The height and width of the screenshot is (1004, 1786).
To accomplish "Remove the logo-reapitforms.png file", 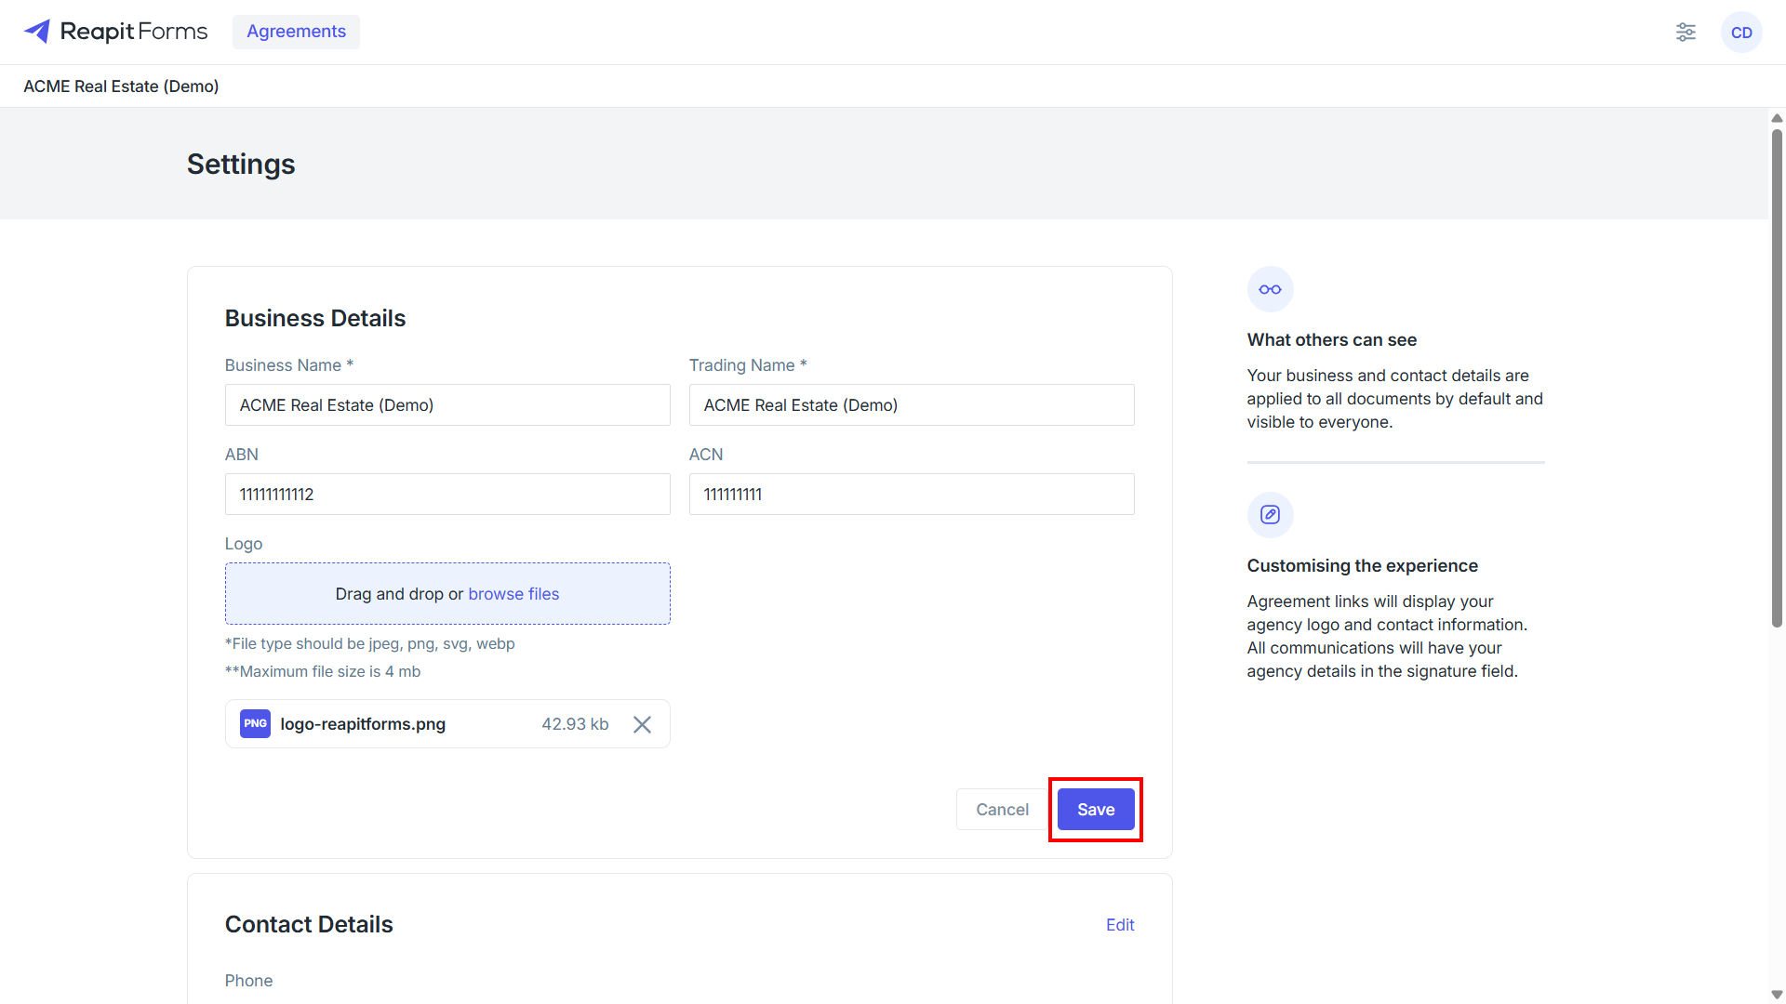I will (642, 724).
